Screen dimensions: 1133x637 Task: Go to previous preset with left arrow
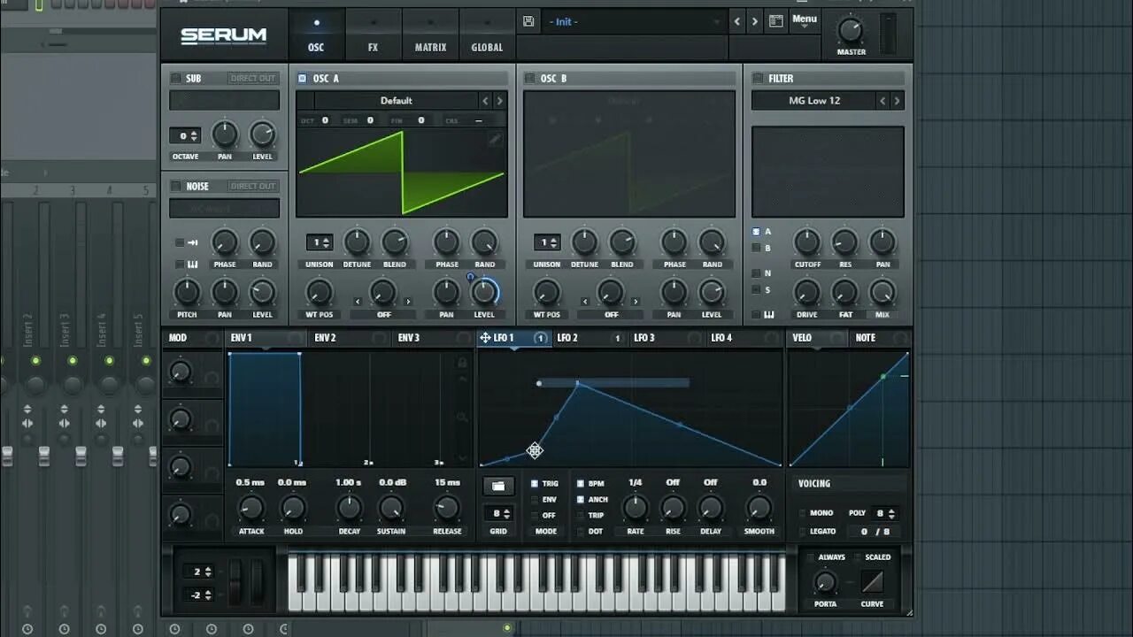[x=736, y=21]
